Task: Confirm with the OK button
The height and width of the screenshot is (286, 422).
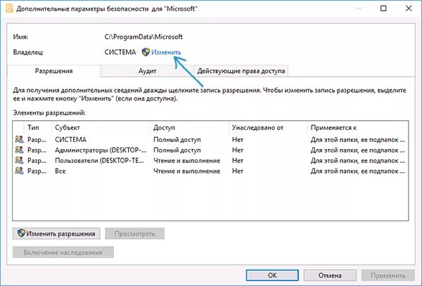Action: click(x=272, y=275)
